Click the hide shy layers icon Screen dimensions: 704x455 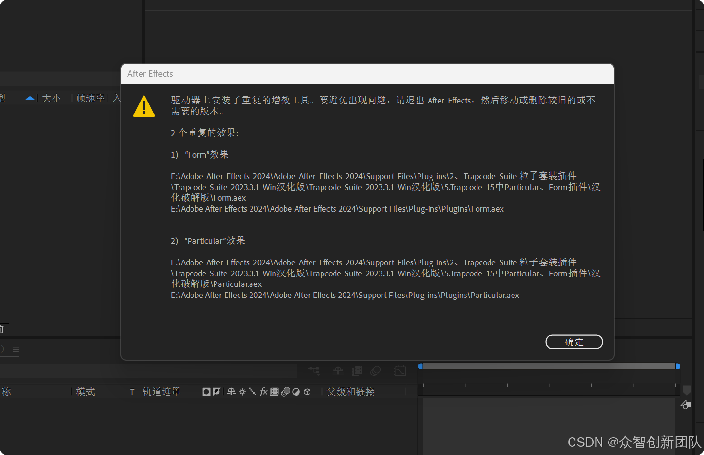338,371
